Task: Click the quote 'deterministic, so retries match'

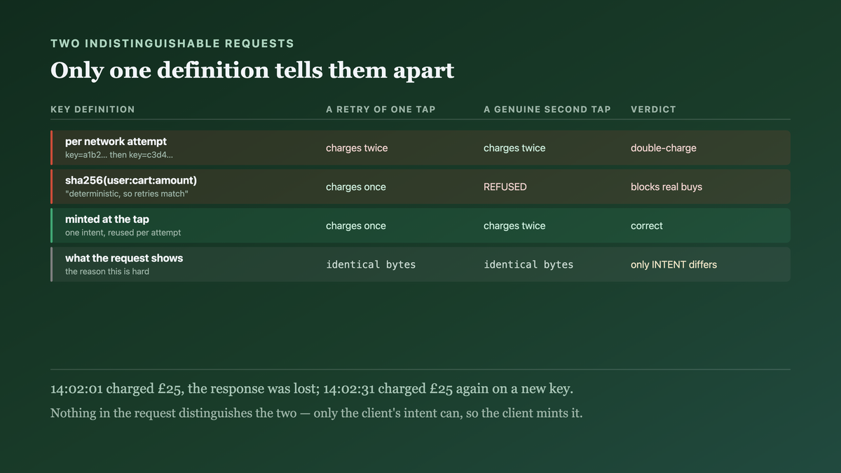Action: click(x=127, y=193)
